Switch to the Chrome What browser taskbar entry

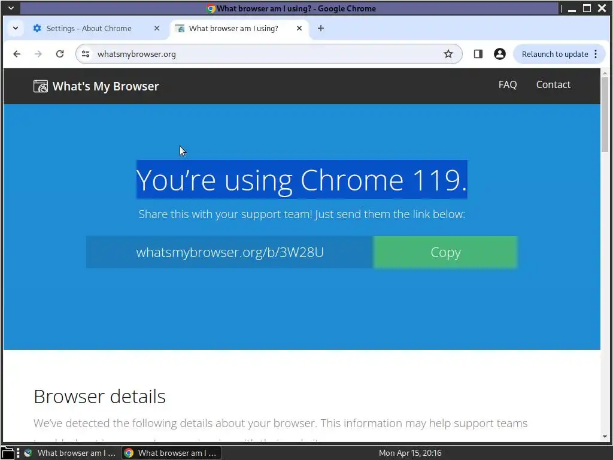coord(171,453)
